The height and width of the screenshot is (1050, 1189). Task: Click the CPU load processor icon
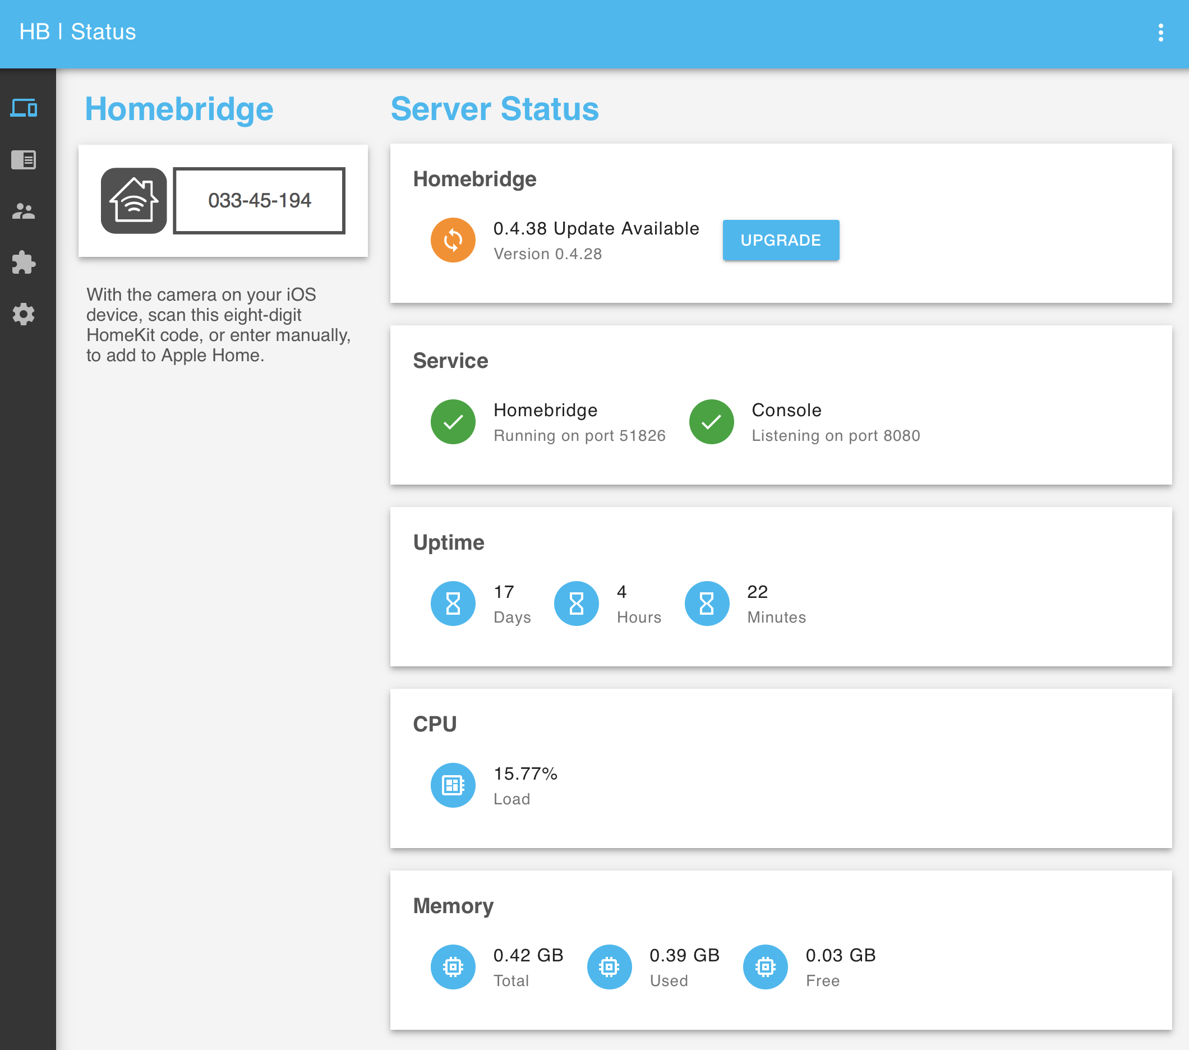click(x=453, y=785)
